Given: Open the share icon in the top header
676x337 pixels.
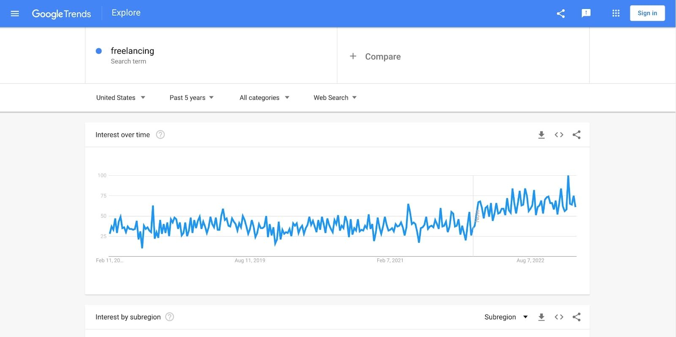Looking at the screenshot, I should click(561, 13).
